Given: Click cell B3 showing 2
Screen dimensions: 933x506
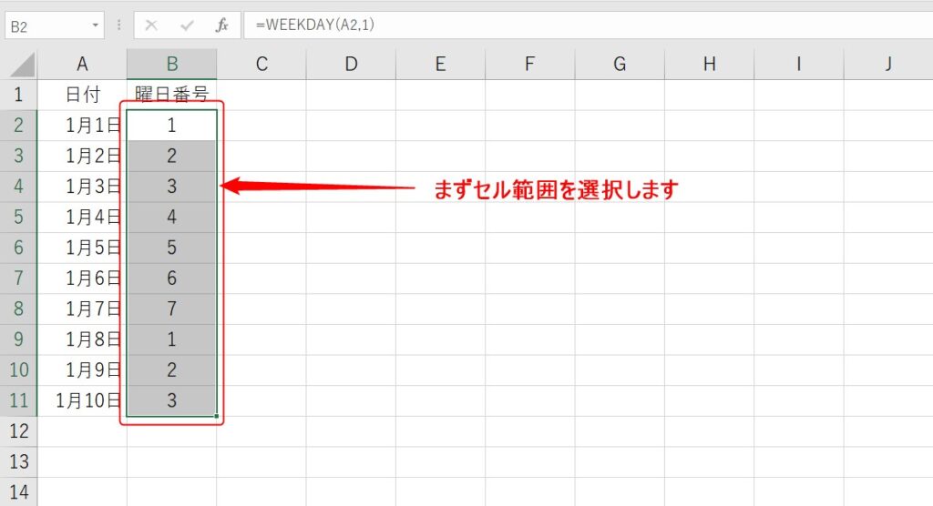Looking at the screenshot, I should tap(172, 156).
